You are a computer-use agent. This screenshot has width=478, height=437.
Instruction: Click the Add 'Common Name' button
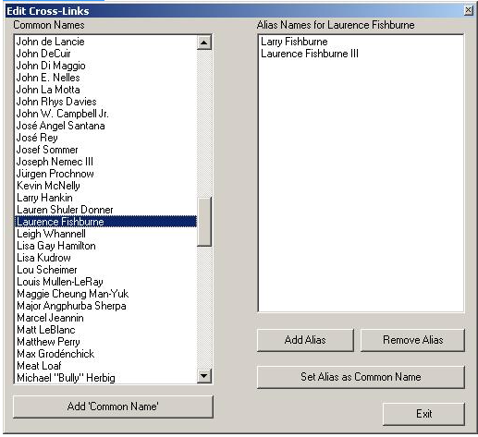pyautogui.click(x=113, y=407)
